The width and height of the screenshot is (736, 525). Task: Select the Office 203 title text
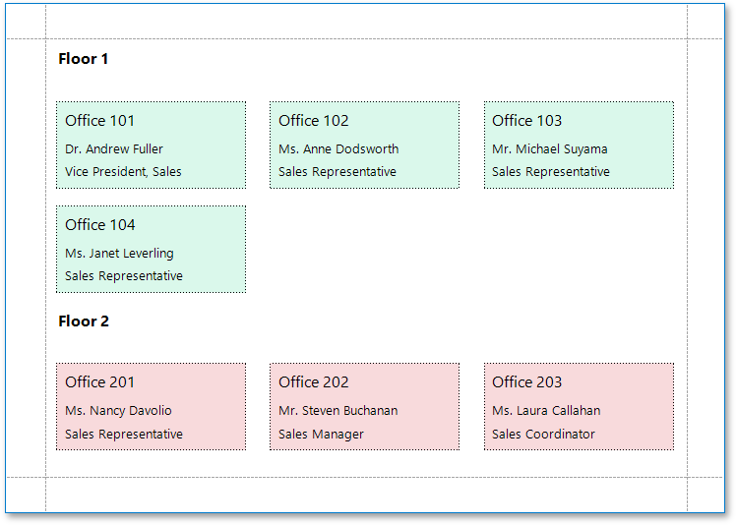527,382
